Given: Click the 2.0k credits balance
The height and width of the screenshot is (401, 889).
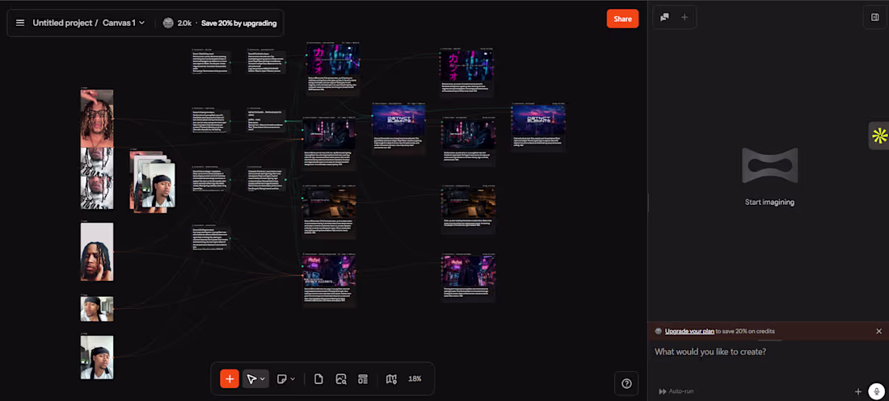Looking at the screenshot, I should click(178, 23).
